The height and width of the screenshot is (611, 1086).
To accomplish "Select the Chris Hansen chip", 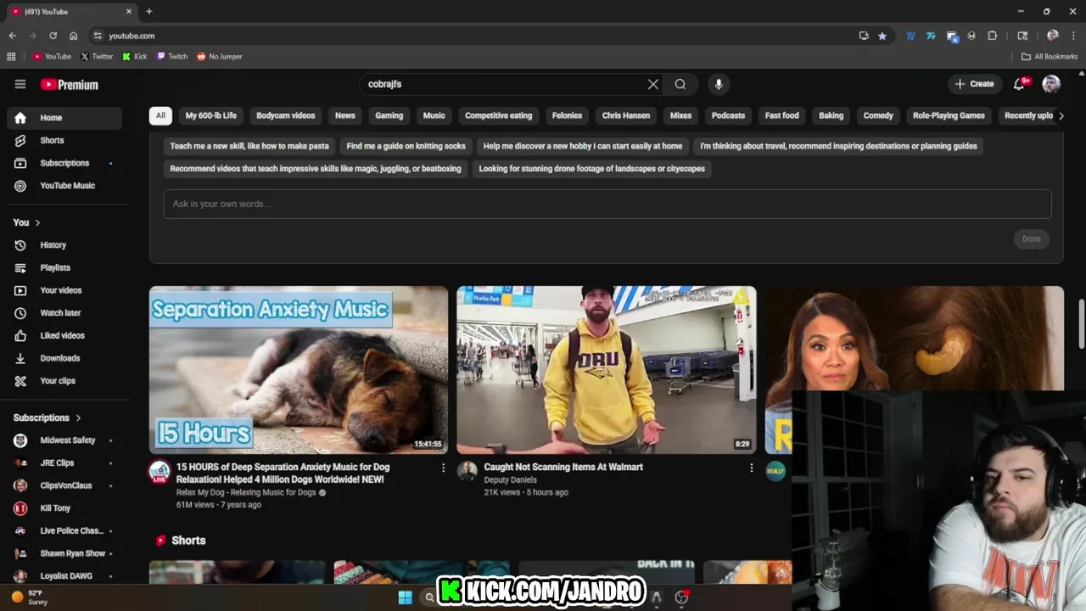I will (626, 115).
